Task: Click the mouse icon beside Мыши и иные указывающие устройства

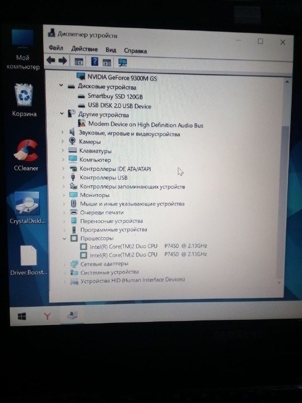Action: [x=73, y=204]
